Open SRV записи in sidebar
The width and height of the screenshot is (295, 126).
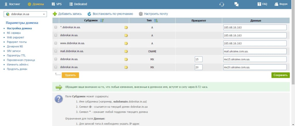(14, 51)
